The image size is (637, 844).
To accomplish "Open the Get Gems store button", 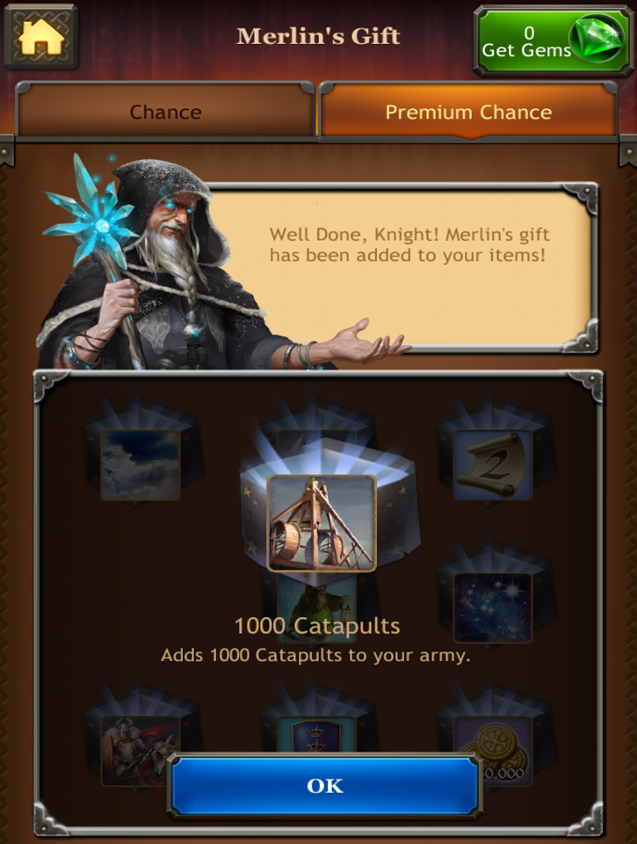I will (x=552, y=40).
